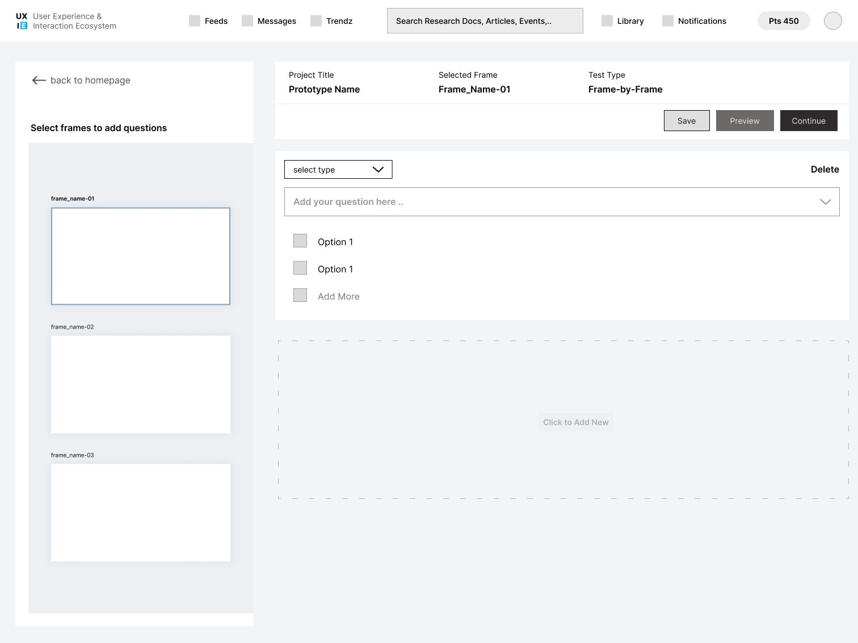Click the Add More checkbox
The image size is (858, 643).
click(300, 295)
